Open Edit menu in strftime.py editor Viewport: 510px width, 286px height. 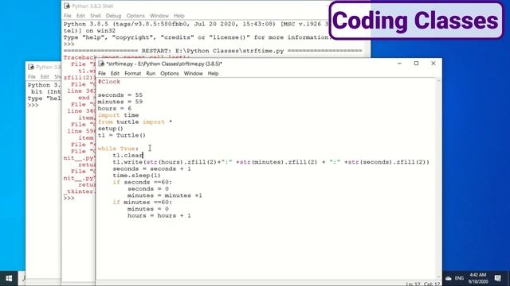(115, 74)
